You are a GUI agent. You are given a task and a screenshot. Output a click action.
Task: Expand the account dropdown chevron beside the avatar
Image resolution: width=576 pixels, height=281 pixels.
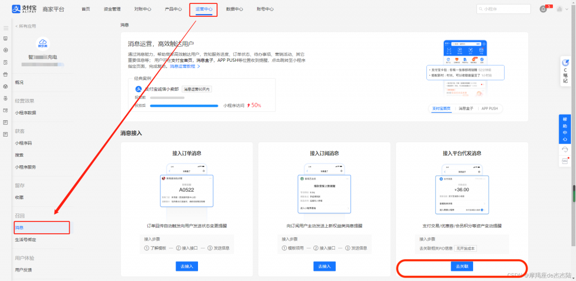pyautogui.click(x=567, y=10)
